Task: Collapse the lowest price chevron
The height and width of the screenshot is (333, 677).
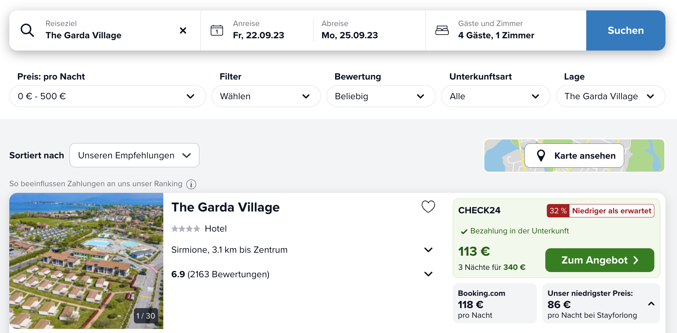Action: point(651,304)
